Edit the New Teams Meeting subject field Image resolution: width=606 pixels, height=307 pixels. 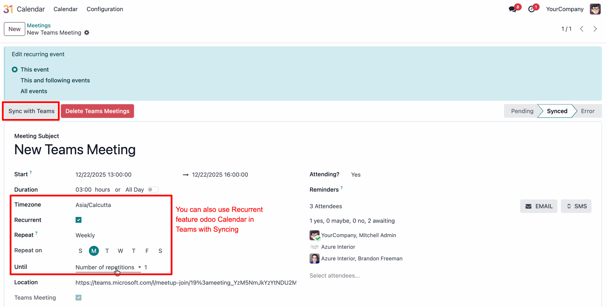pyautogui.click(x=75, y=150)
